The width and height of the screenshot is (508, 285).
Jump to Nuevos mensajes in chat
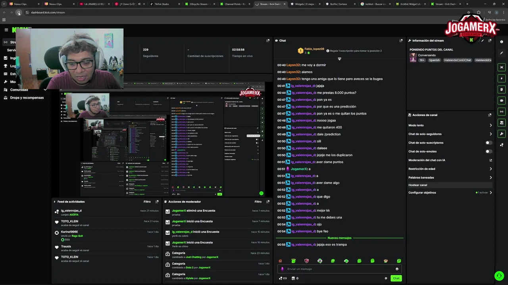click(x=339, y=238)
